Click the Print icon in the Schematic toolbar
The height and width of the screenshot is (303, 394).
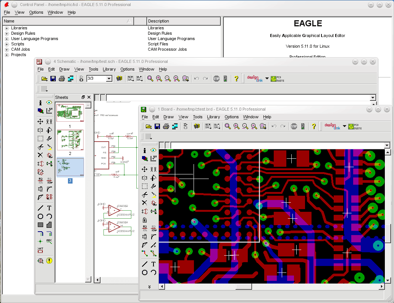[x=62, y=79]
